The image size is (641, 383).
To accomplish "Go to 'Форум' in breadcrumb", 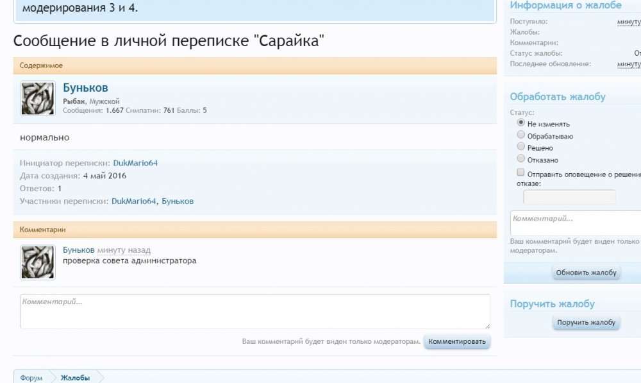I will 31,378.
